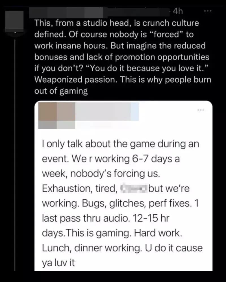This screenshot has width=226, height=282.
Task: Click the quoted tweet author's blurred avatar
Action: click(x=56, y=111)
